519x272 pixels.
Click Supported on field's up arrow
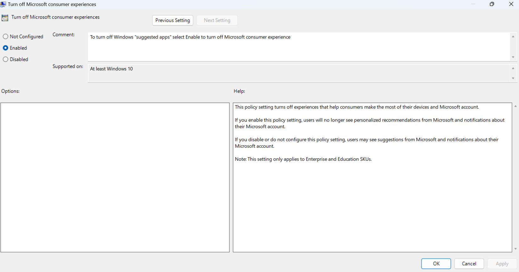[513, 68]
